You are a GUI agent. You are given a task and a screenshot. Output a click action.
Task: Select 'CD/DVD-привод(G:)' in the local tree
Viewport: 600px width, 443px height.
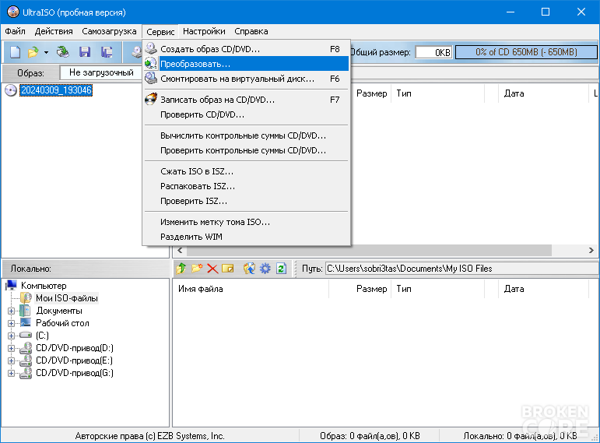[75, 373]
